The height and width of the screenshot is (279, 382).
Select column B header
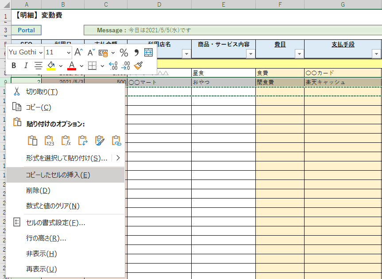point(63,4)
